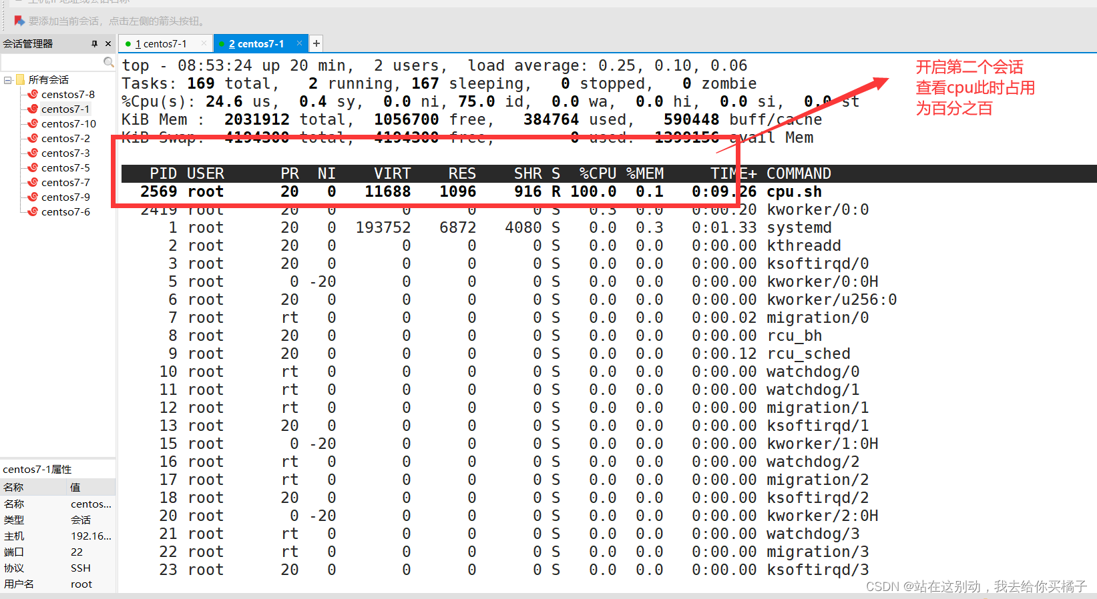The image size is (1097, 599).
Task: Close the first centos7-1 tab
Action: click(204, 43)
